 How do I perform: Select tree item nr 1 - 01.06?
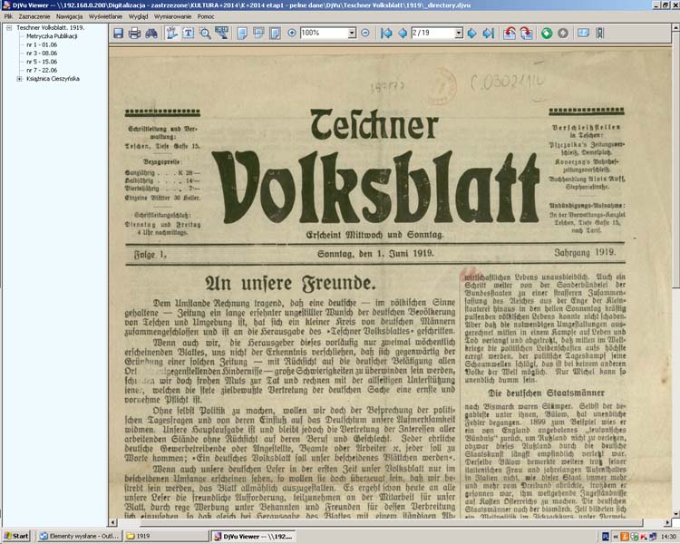pos(42,44)
